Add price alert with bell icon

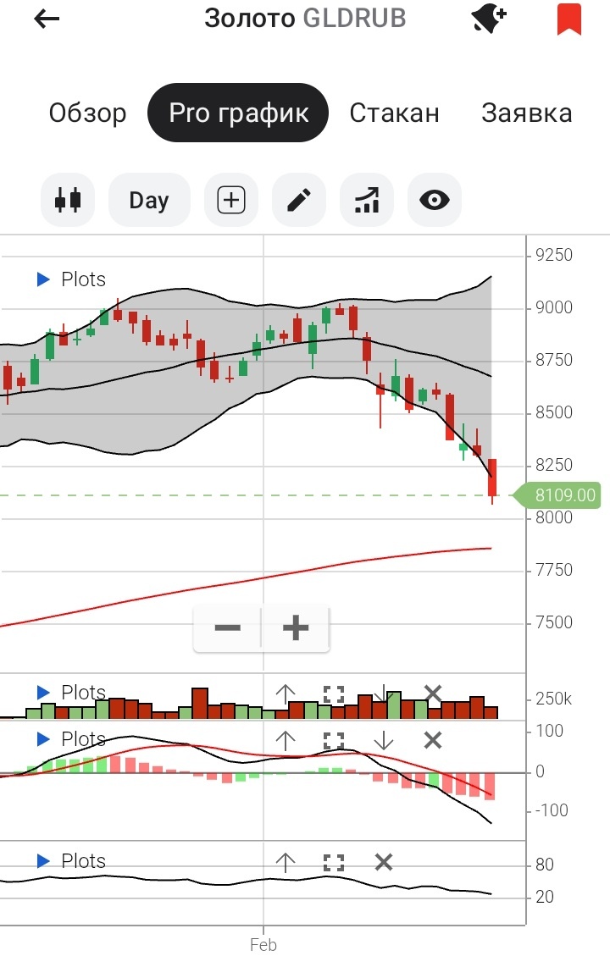pyautogui.click(x=489, y=19)
